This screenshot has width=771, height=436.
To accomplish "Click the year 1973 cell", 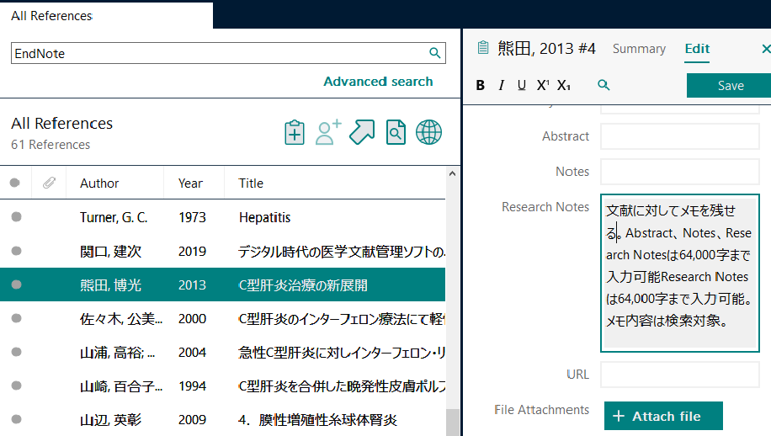I will click(x=192, y=217).
